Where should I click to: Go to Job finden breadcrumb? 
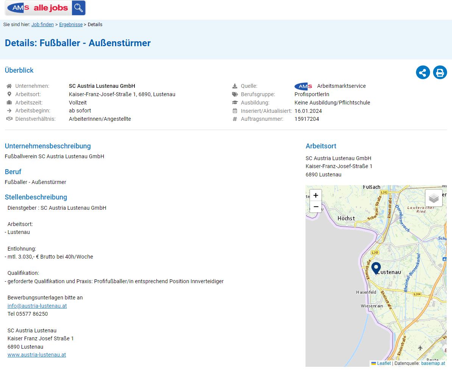[42, 25]
